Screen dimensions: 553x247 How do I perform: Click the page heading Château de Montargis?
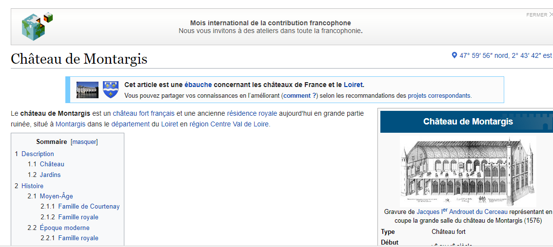pyautogui.click(x=79, y=59)
